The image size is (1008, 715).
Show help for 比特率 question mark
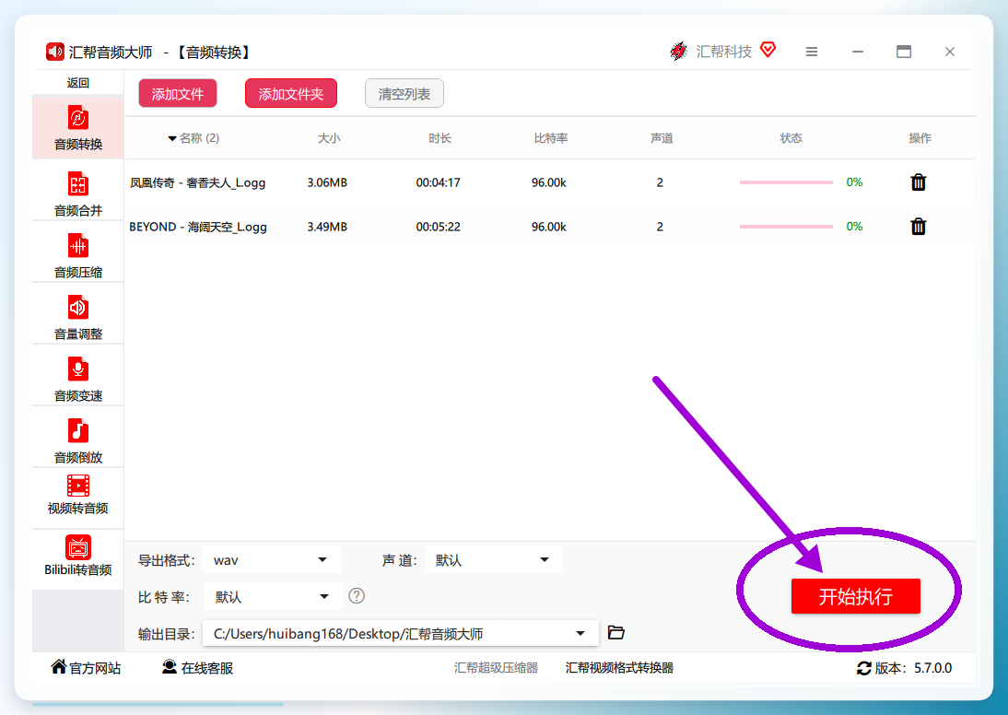tap(357, 596)
